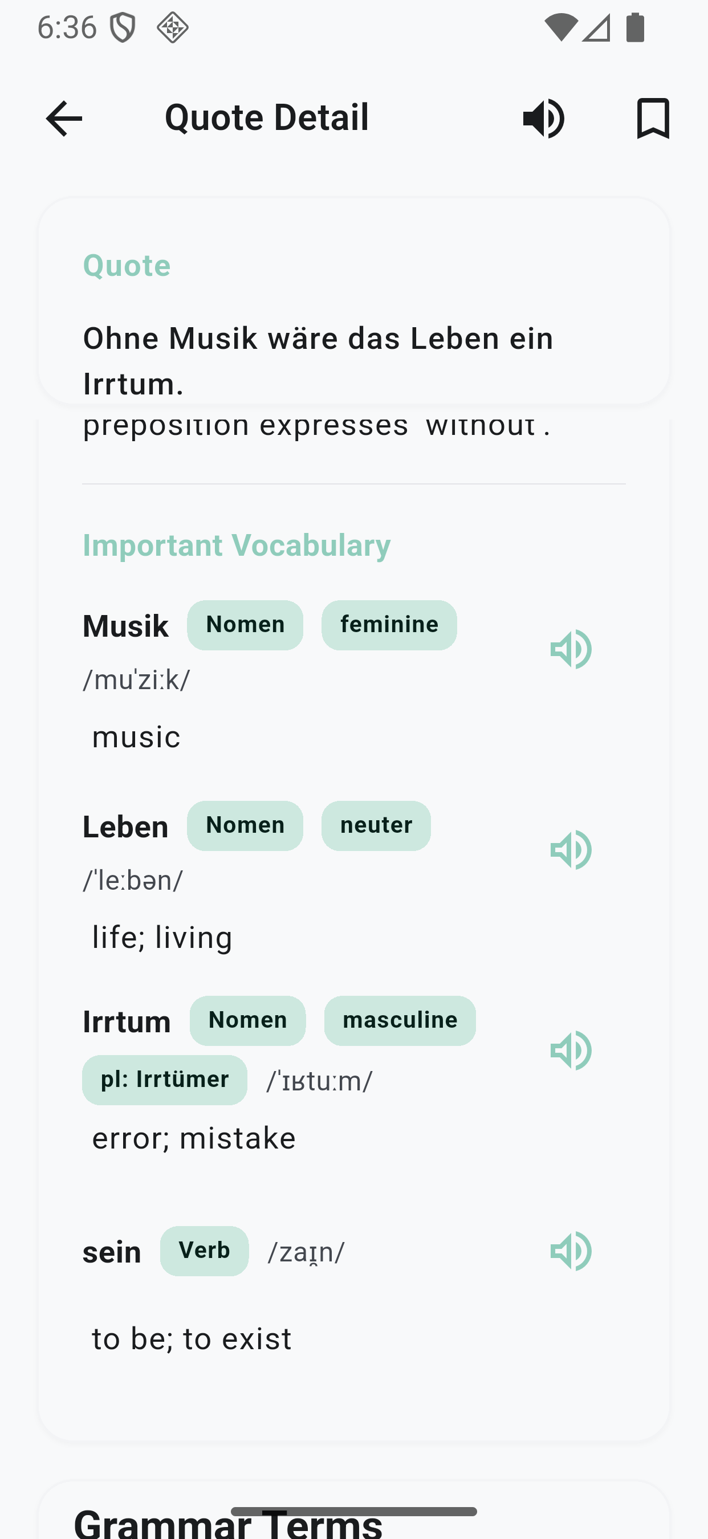Screen dimensions: 708x1539
Task: Play pronunciation of Leben
Action: pyautogui.click(x=571, y=849)
